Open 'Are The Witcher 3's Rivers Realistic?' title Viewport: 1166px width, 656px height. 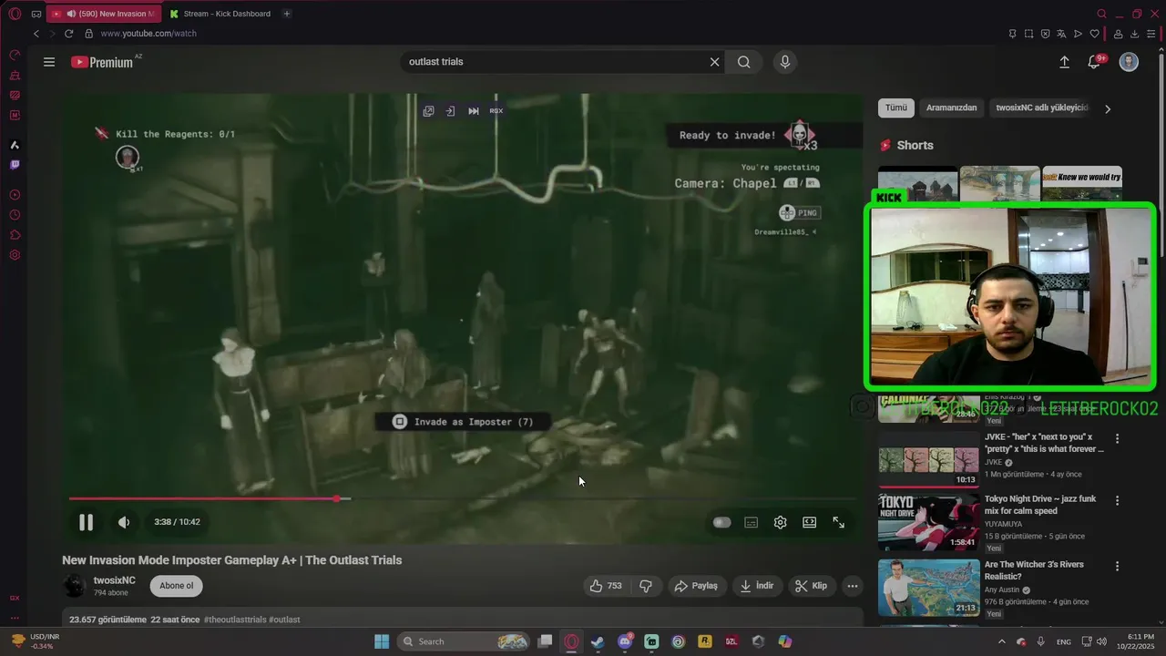1034,570
